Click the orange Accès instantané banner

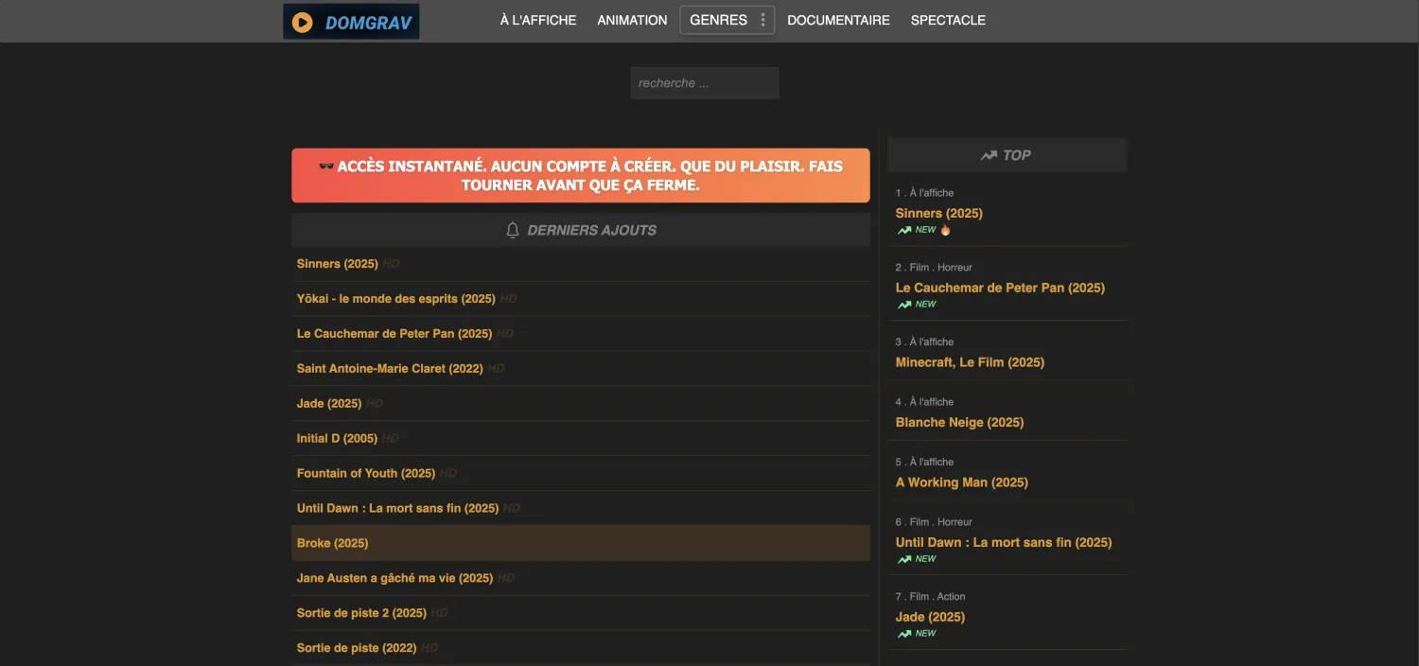click(580, 175)
